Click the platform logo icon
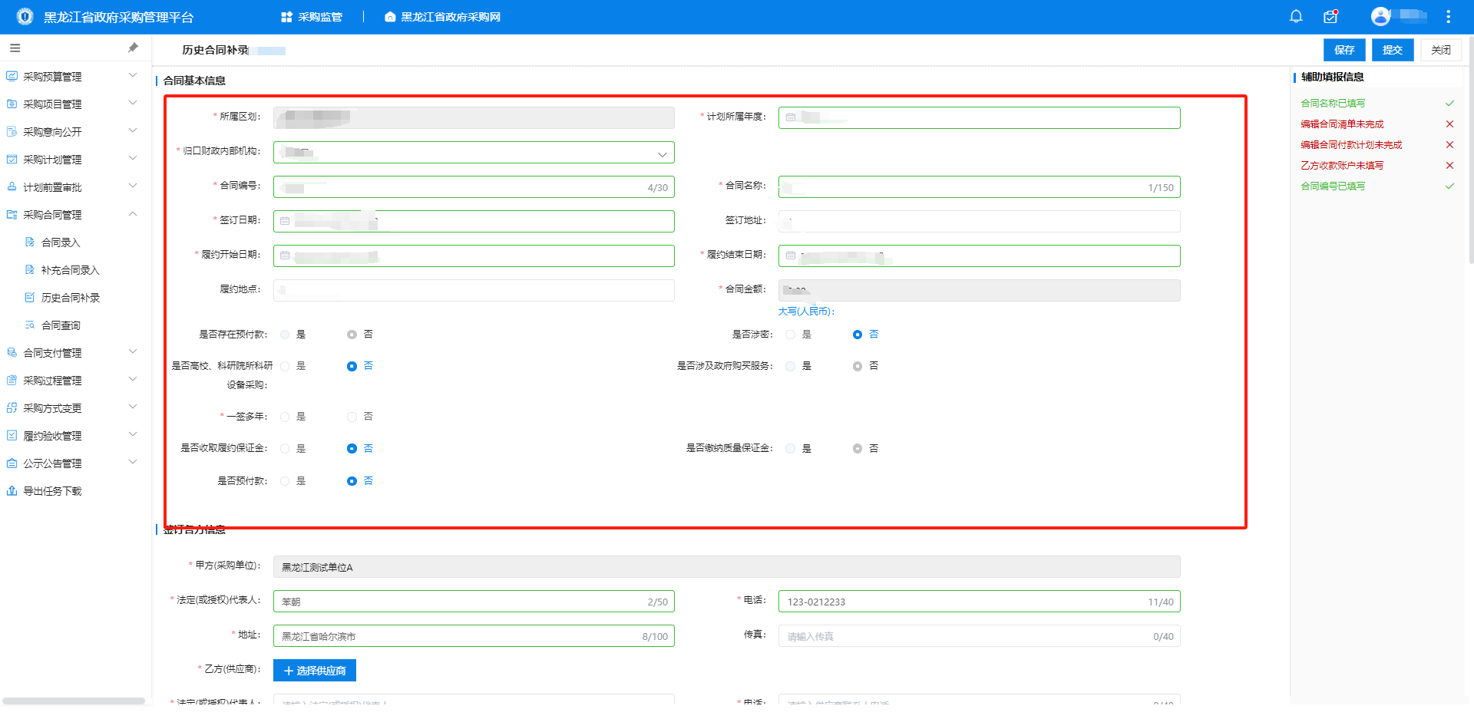Viewport: 1474px width, 719px height. tap(25, 16)
